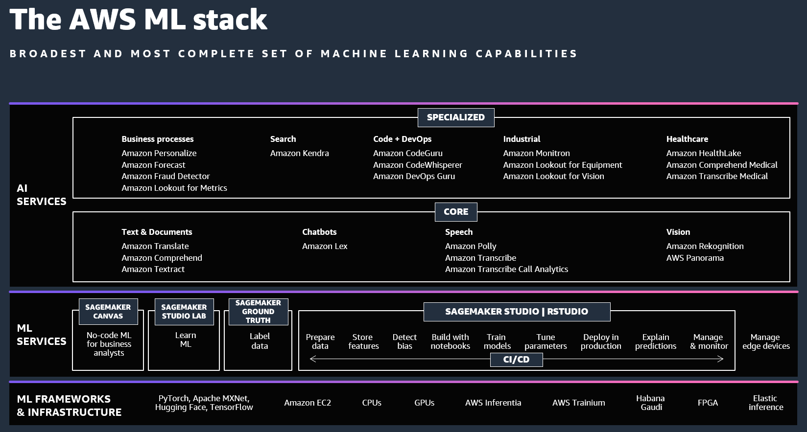Select the 'Build with notebooks' step
The image size is (807, 432).
450,341
